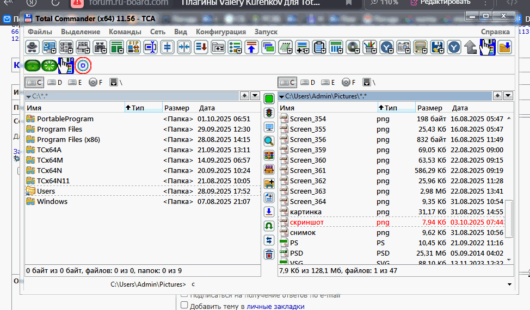Expand the command line history dropdown
Image resolution: width=530 pixels, height=310 pixels.
click(509, 284)
